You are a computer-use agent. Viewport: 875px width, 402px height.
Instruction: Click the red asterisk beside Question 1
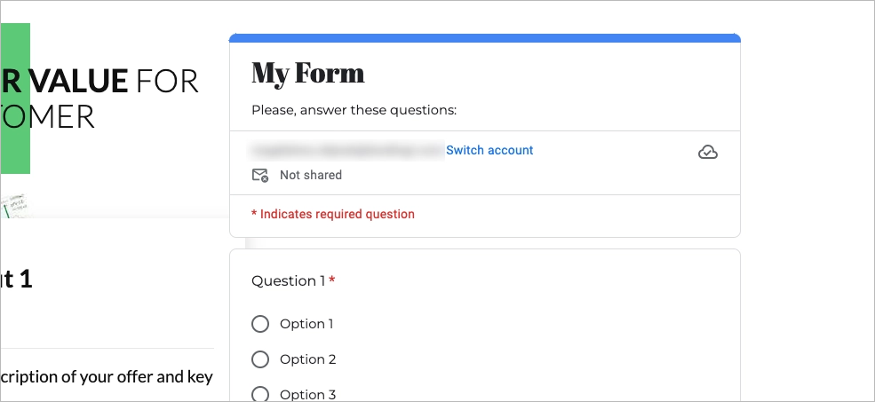332,280
